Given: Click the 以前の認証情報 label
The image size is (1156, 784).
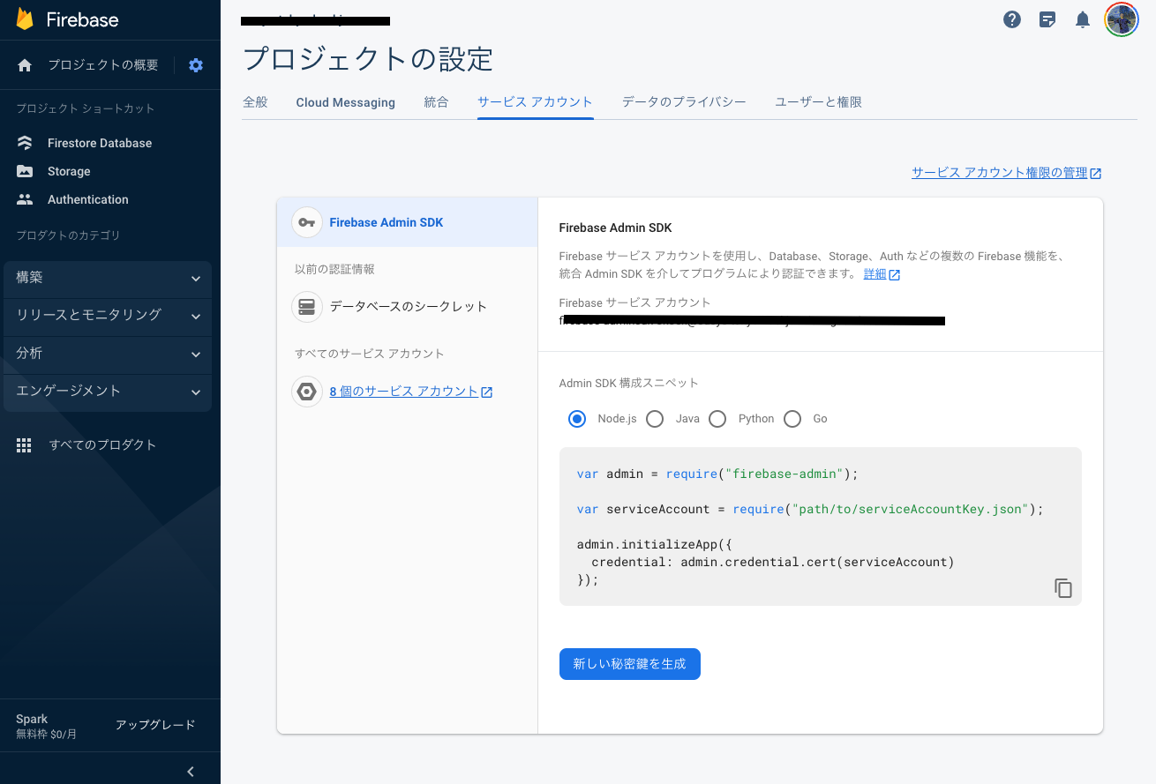Looking at the screenshot, I should point(334,270).
